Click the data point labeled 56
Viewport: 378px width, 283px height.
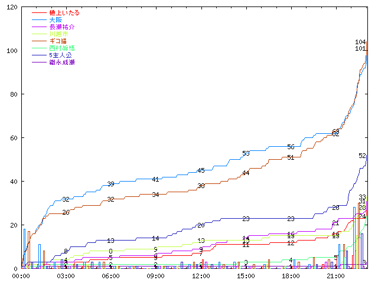(x=291, y=147)
